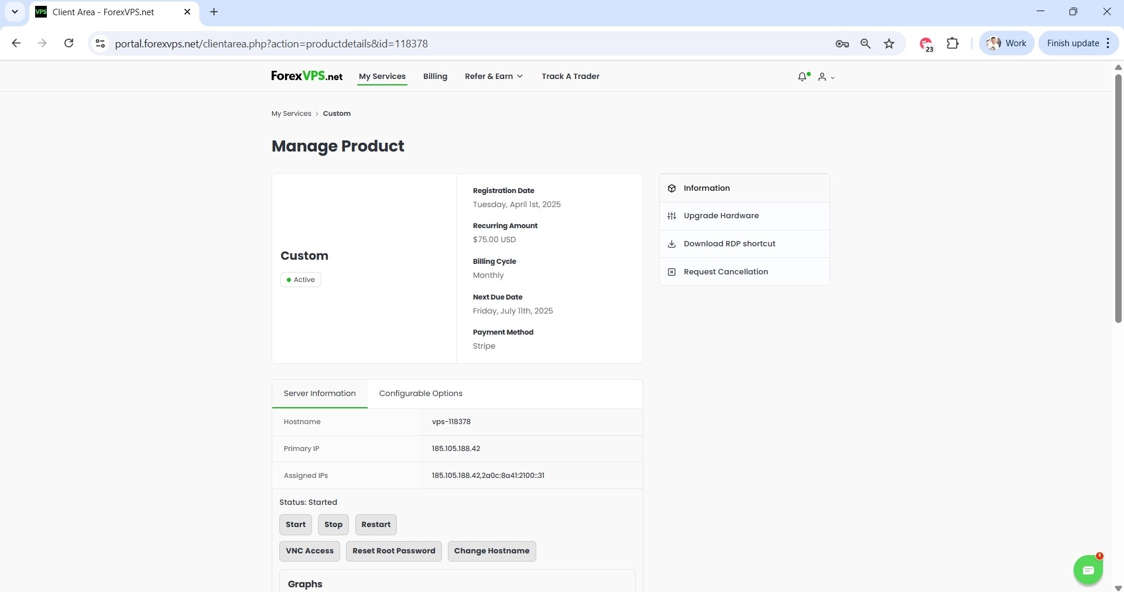Image resolution: width=1124 pixels, height=592 pixels.
Task: Click Change Hostname button
Action: (x=492, y=551)
